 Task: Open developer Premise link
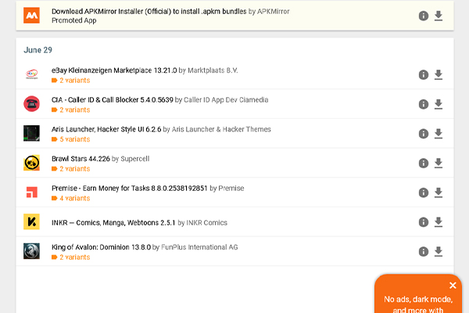pyautogui.click(x=231, y=188)
